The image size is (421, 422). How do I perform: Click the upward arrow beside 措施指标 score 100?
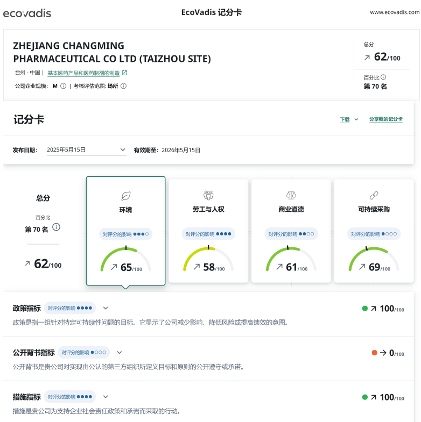tap(374, 397)
